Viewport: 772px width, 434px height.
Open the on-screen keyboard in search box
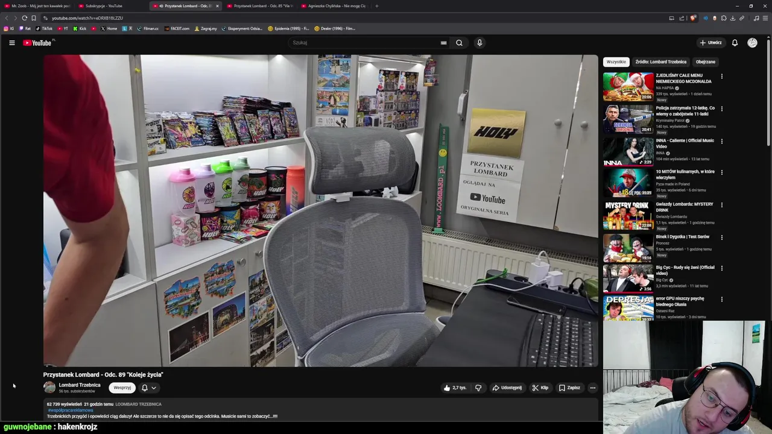pyautogui.click(x=443, y=43)
